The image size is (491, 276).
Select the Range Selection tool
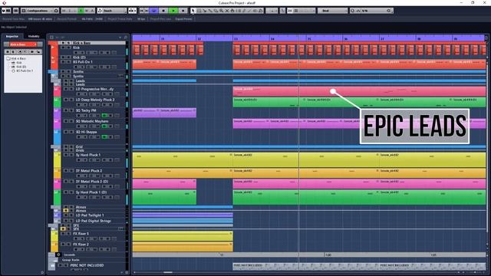tap(199, 11)
